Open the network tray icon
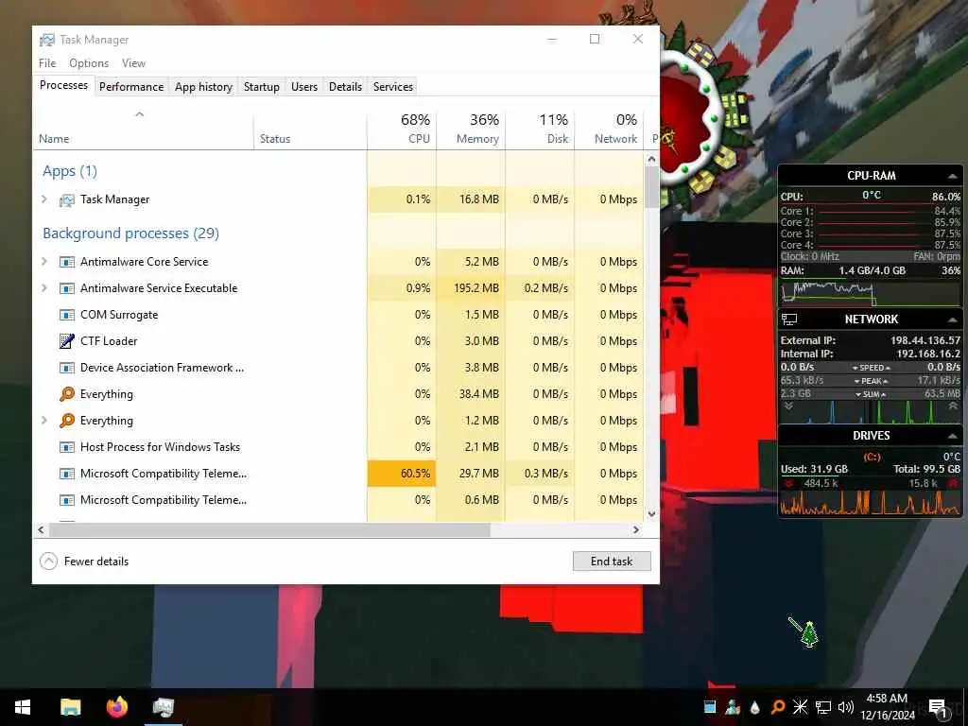 tap(823, 707)
